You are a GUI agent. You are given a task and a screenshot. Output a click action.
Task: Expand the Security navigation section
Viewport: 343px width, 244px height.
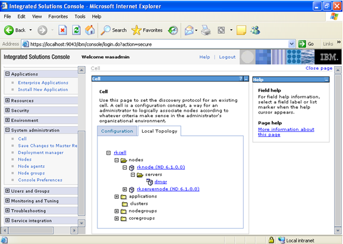8,110
